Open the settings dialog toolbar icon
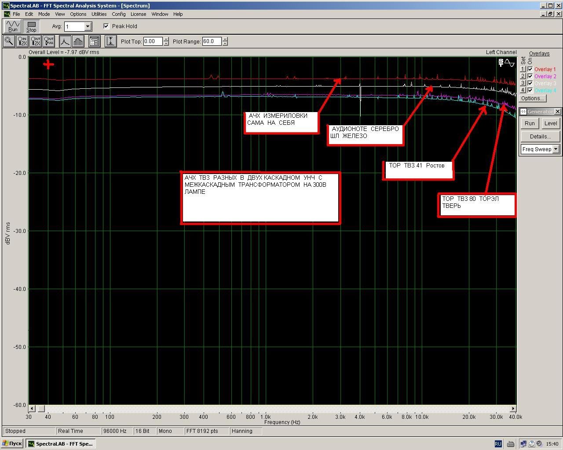The width and height of the screenshot is (563, 450). point(94,41)
